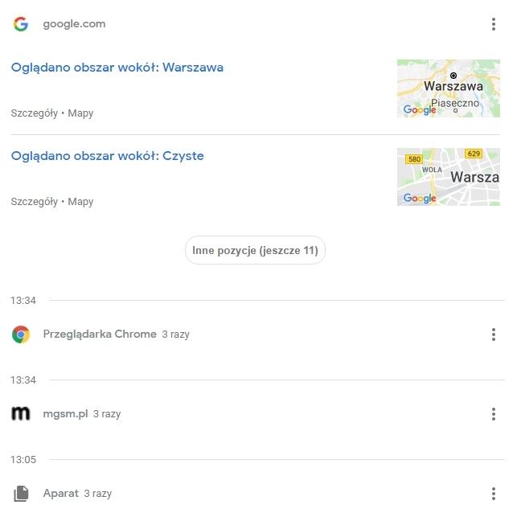Expand Inne pozycje (jeszcze 11)
513x513 pixels.
tap(255, 251)
